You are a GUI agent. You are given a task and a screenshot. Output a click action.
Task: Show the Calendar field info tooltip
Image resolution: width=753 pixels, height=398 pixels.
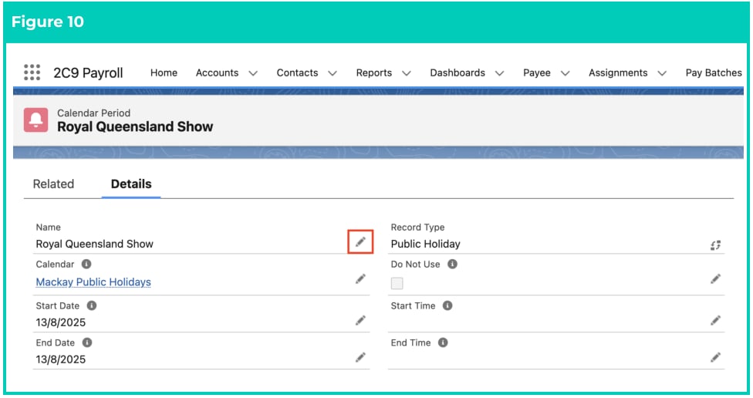86,264
